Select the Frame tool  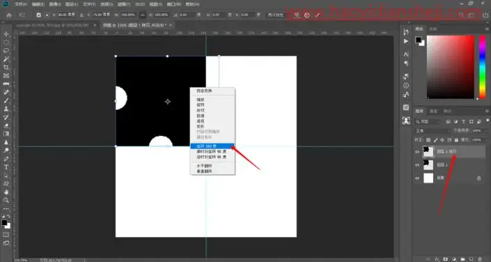(6, 75)
